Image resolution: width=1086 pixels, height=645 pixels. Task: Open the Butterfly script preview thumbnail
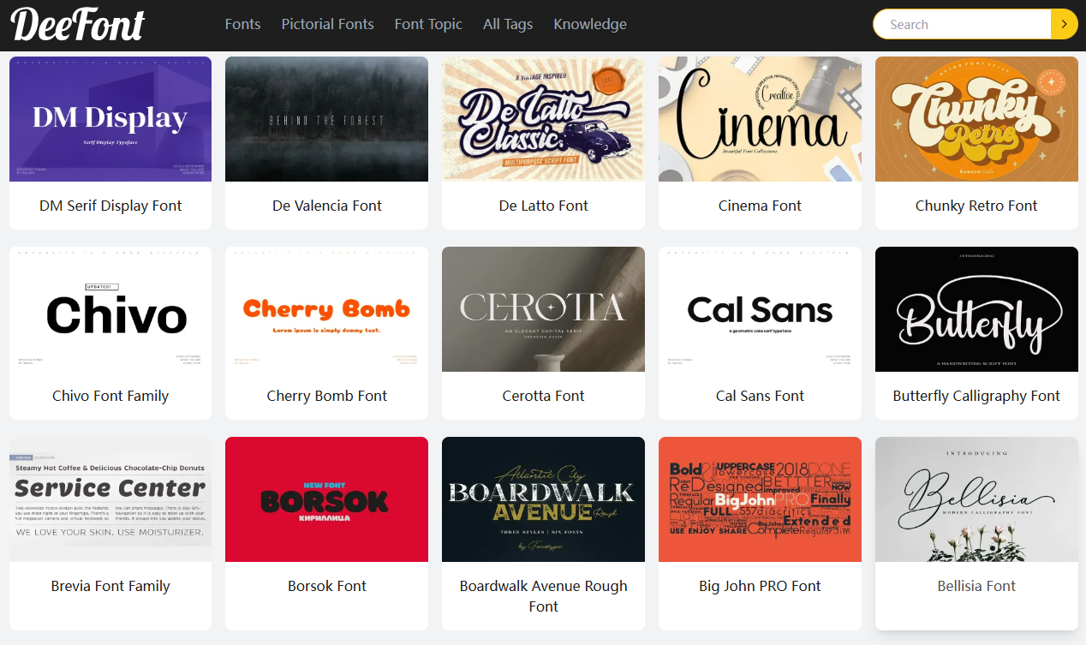pos(976,309)
